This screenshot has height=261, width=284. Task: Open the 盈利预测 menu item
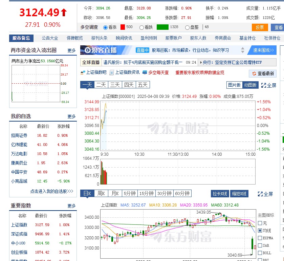149,38
